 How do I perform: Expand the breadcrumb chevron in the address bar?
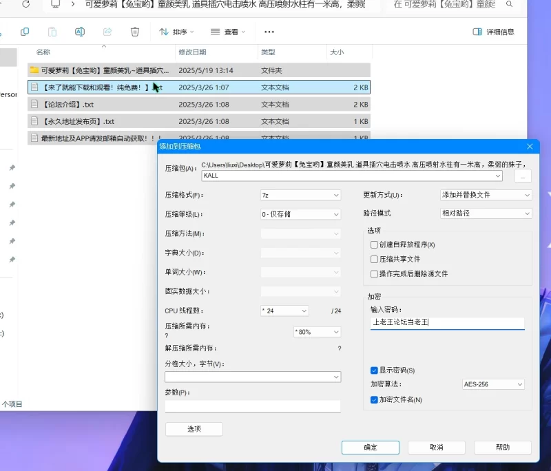(x=73, y=4)
